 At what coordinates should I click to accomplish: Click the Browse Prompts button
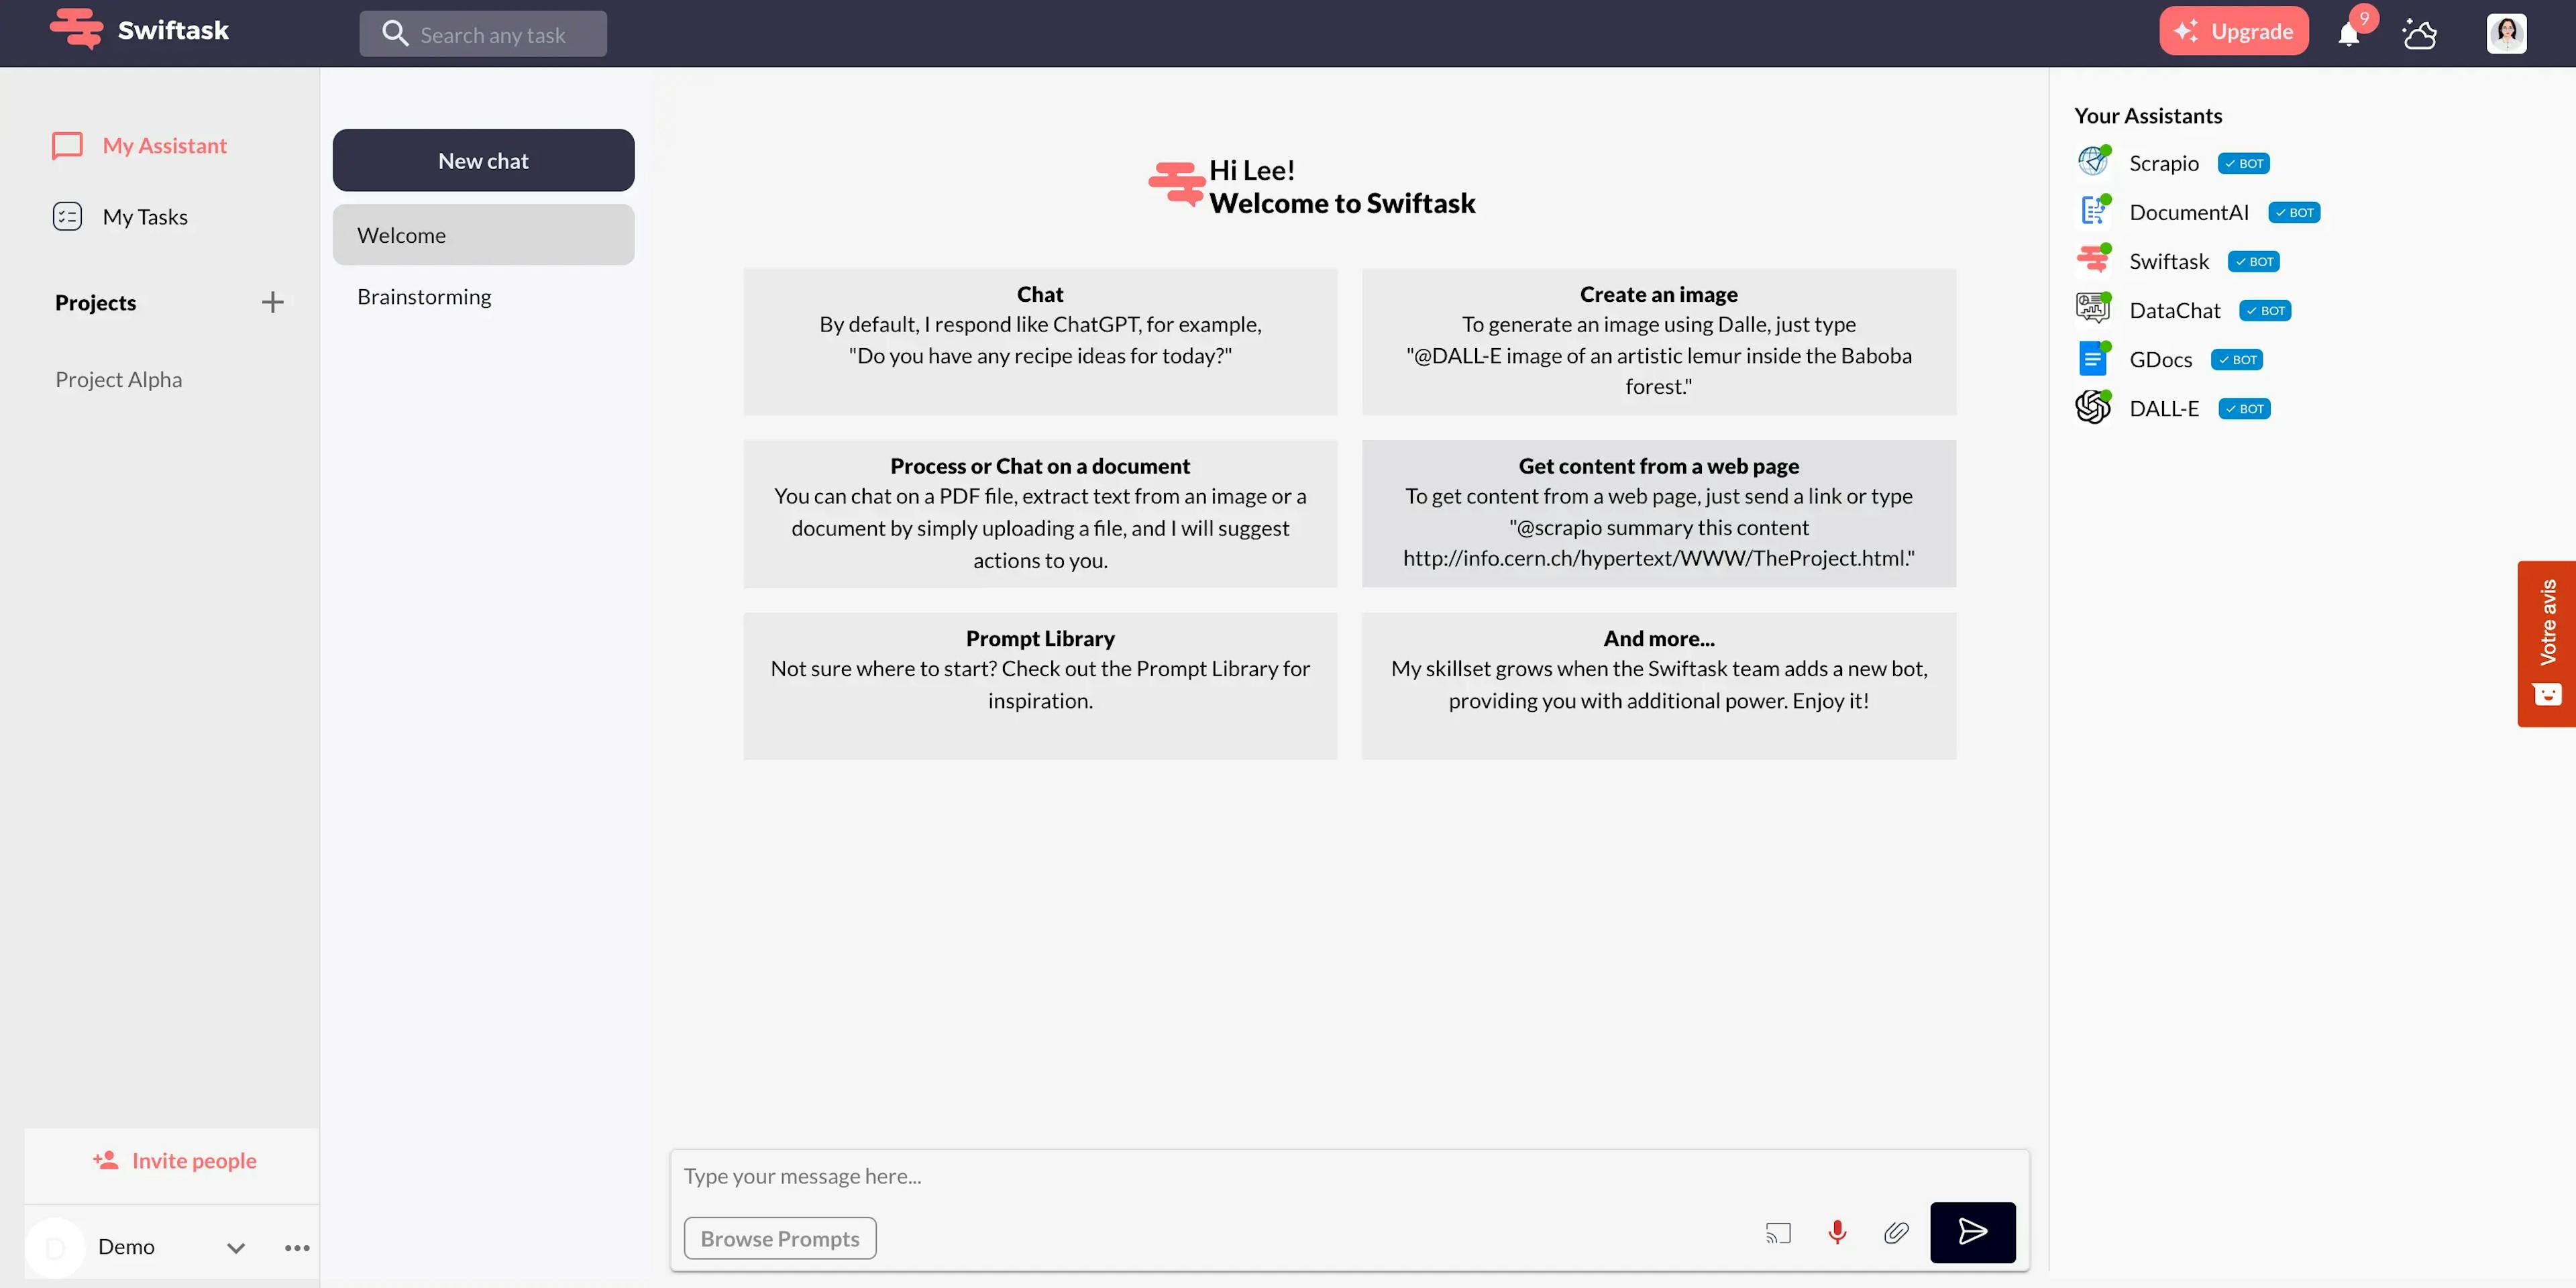(780, 1237)
